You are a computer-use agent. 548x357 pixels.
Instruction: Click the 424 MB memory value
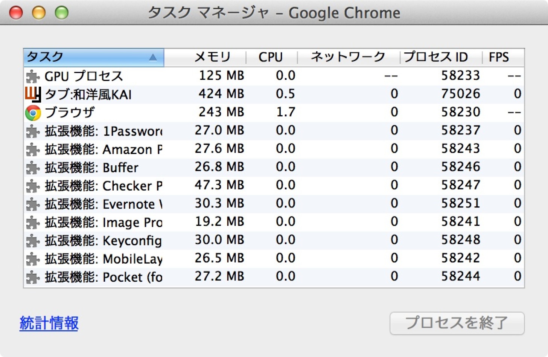click(x=221, y=93)
